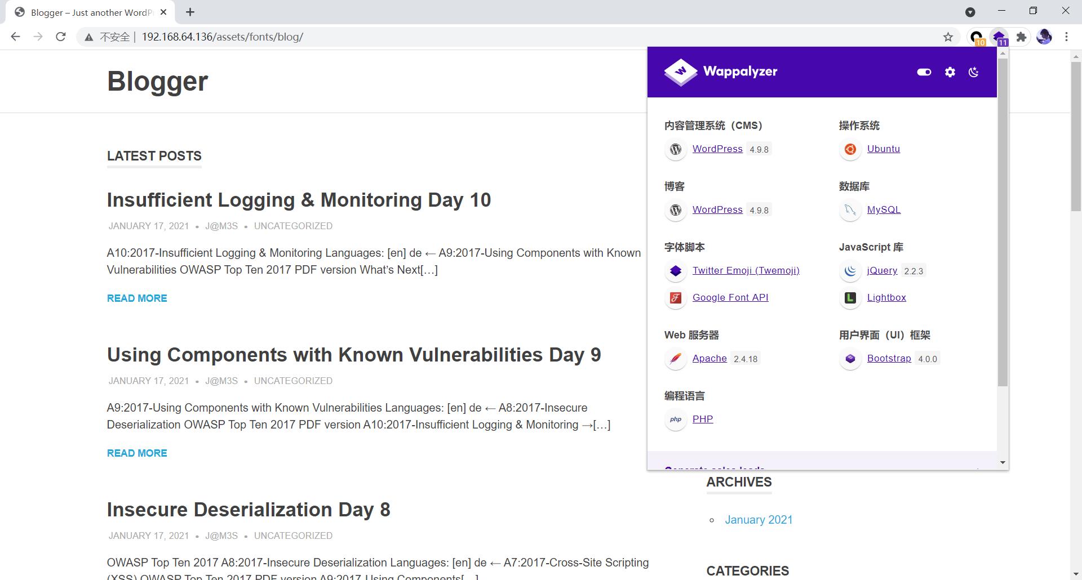
Task: Click the 内容管理系统 (CMS) category heading
Action: point(713,126)
